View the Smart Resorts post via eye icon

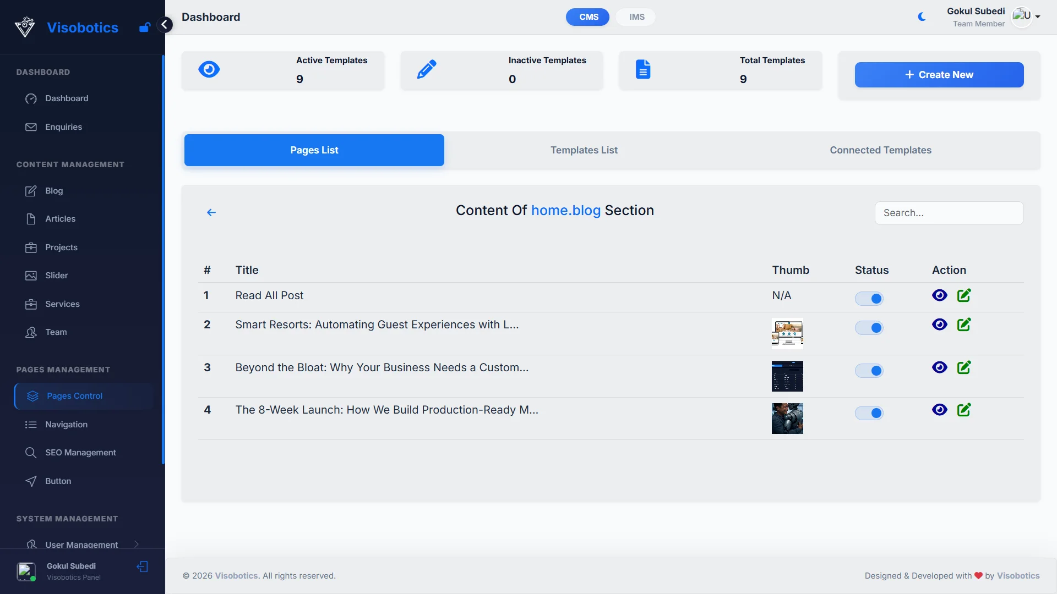(x=939, y=324)
